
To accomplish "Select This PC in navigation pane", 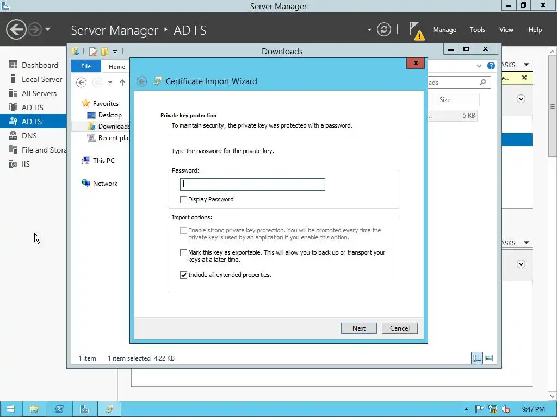I will (x=98, y=160).
